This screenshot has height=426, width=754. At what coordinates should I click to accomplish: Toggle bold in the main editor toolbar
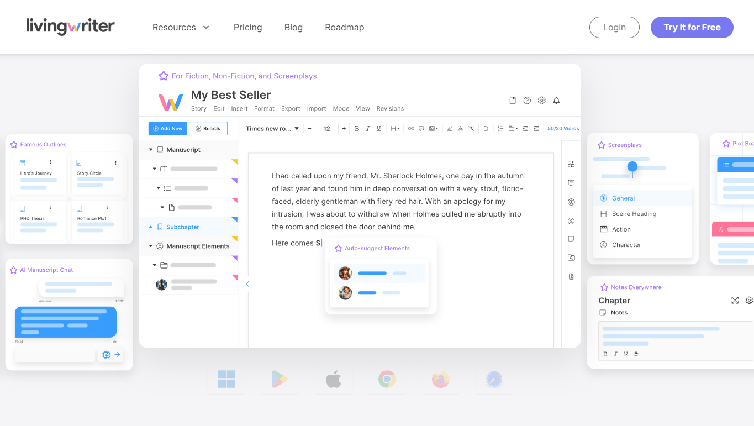pyautogui.click(x=357, y=128)
